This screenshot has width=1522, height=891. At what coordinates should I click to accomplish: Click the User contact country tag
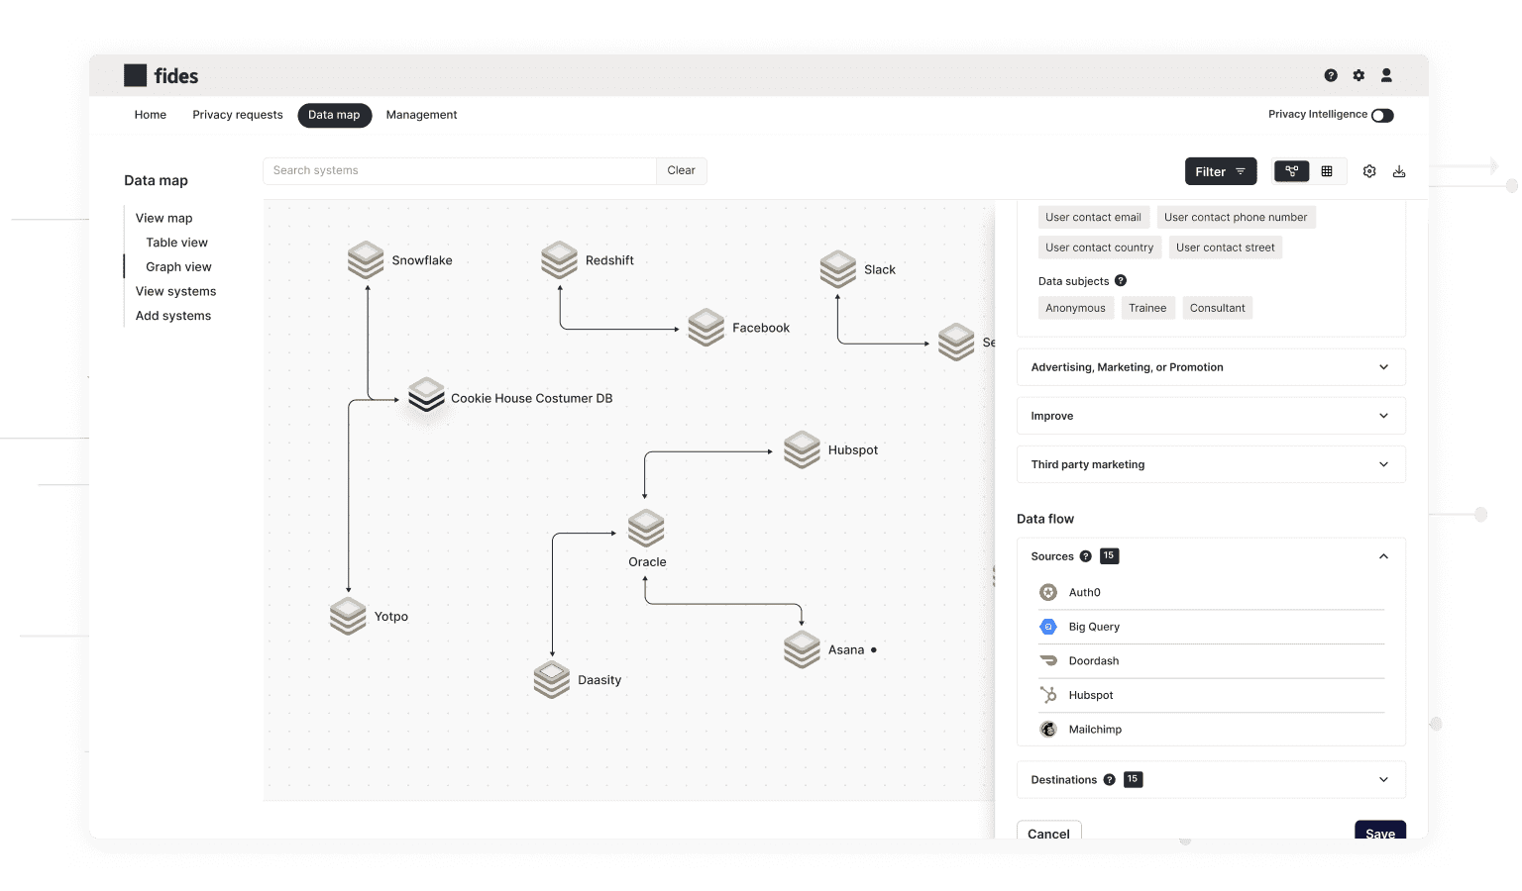pos(1099,247)
